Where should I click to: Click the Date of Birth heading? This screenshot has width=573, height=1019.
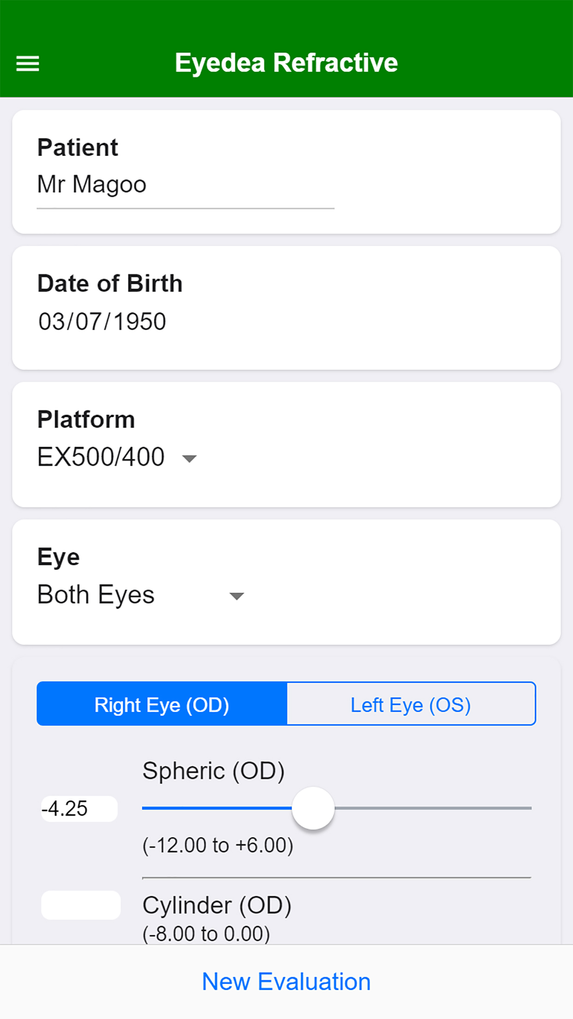coord(110,283)
